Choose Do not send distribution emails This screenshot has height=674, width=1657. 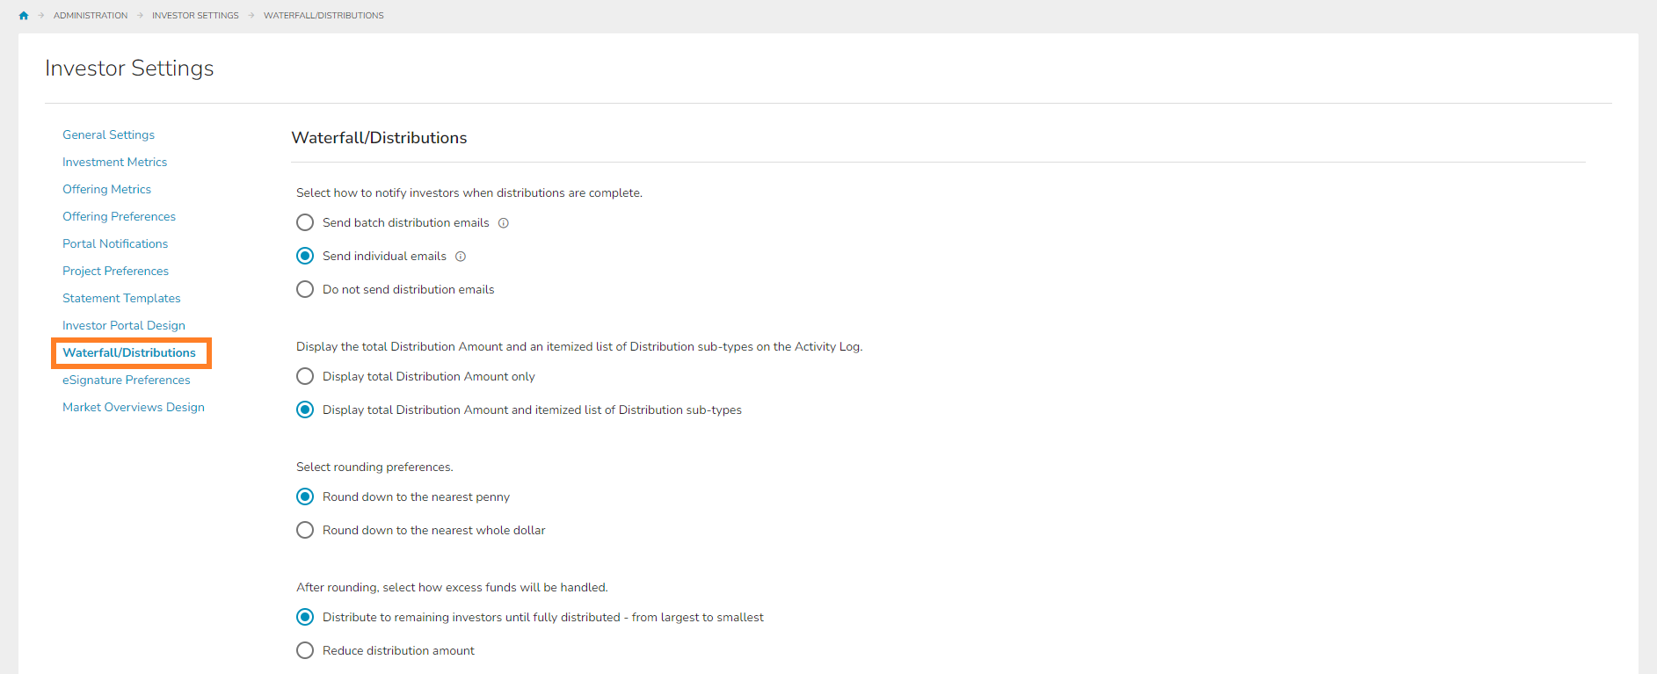click(x=305, y=290)
